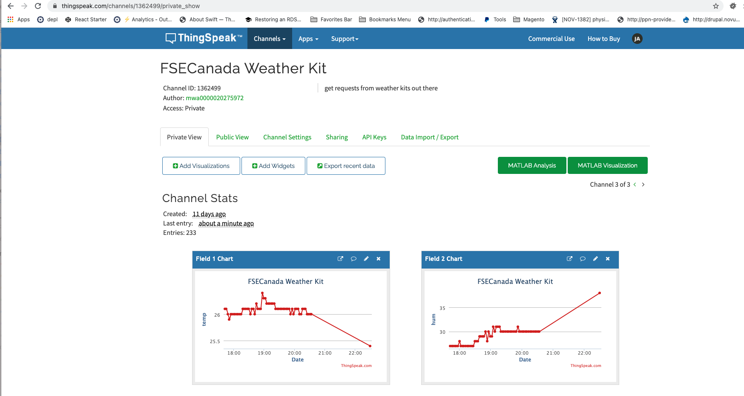The width and height of the screenshot is (744, 396).
Task: Click the browser back arrow
Action: tap(11, 6)
